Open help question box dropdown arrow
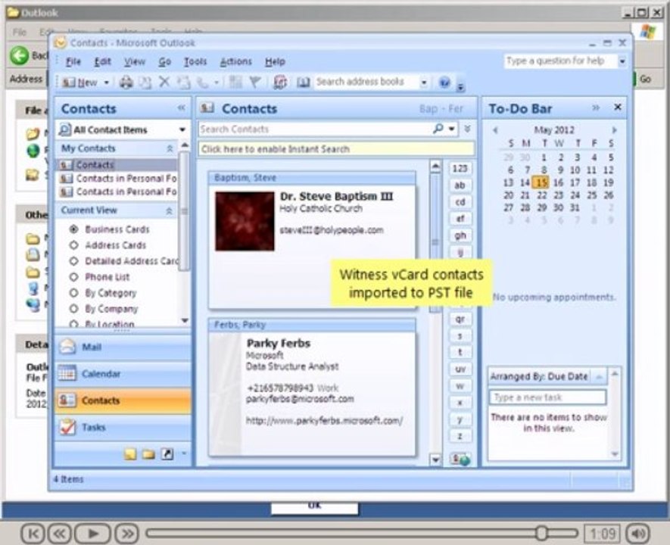The image size is (670, 545). tap(622, 61)
